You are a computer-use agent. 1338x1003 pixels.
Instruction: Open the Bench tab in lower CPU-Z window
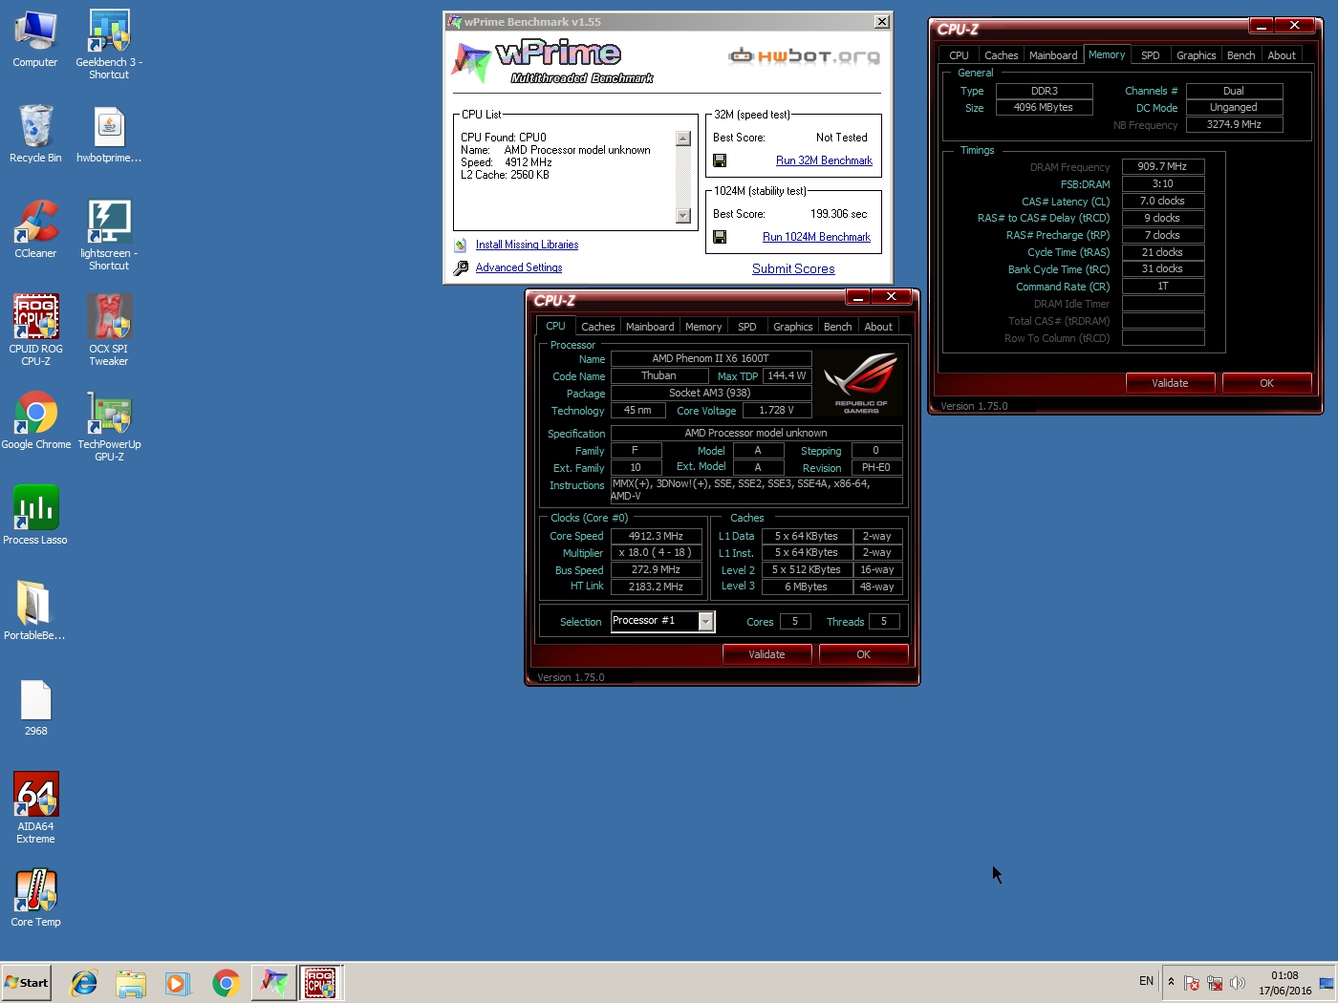[838, 327]
